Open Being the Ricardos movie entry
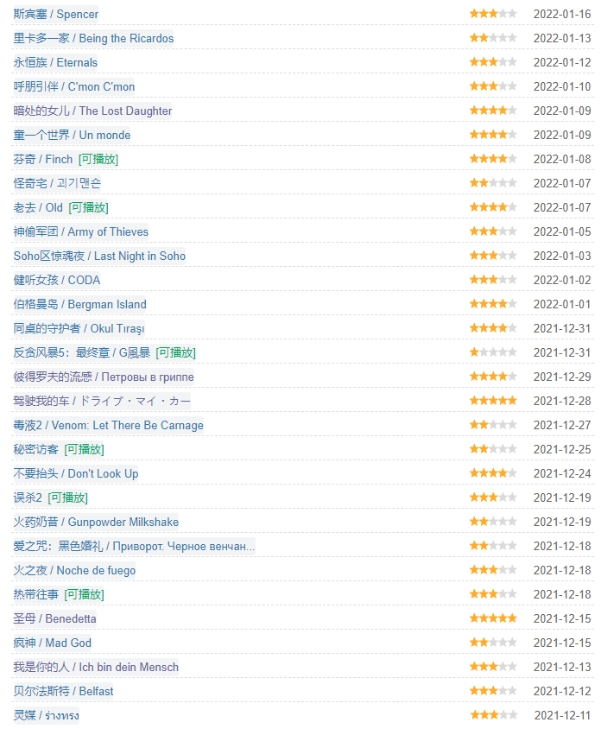 coord(93,39)
